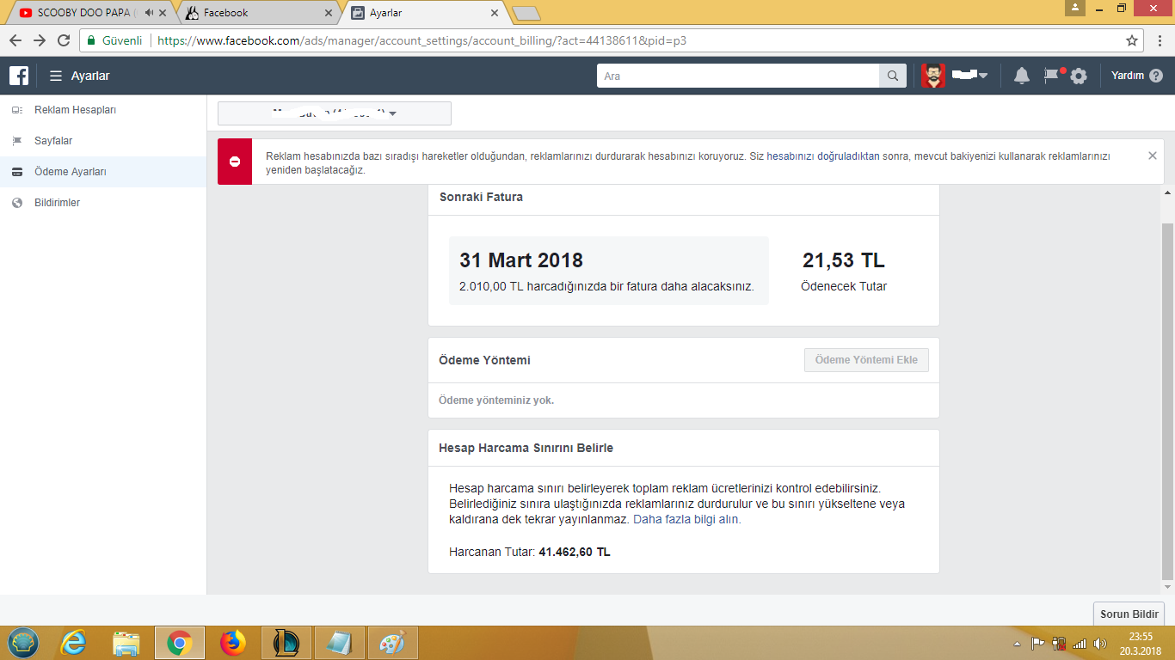
Task: Click the address bar URL
Action: pyautogui.click(x=422, y=40)
